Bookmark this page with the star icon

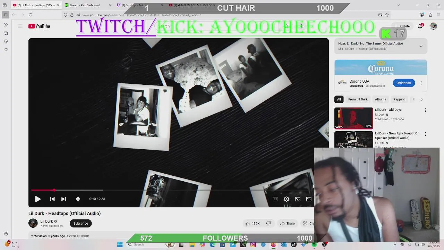coord(387,15)
